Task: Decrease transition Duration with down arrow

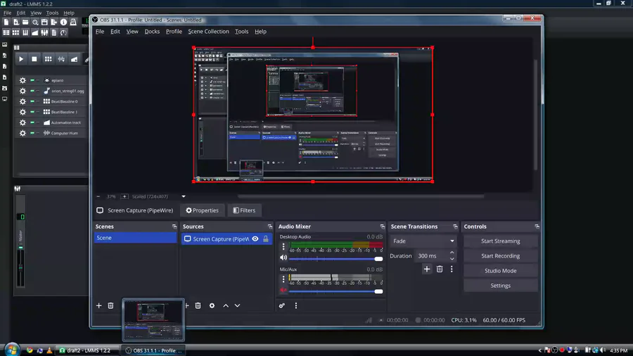Action: pyautogui.click(x=452, y=259)
